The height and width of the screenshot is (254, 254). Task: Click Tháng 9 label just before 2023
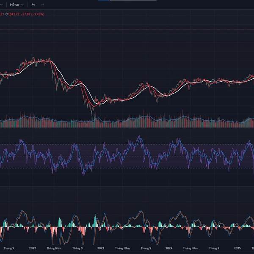coord(77,248)
